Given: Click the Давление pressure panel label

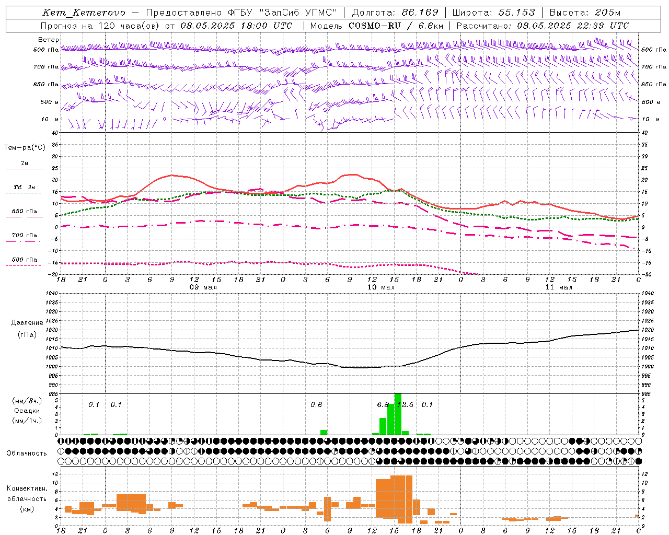Looking at the screenshot, I should (x=27, y=323).
